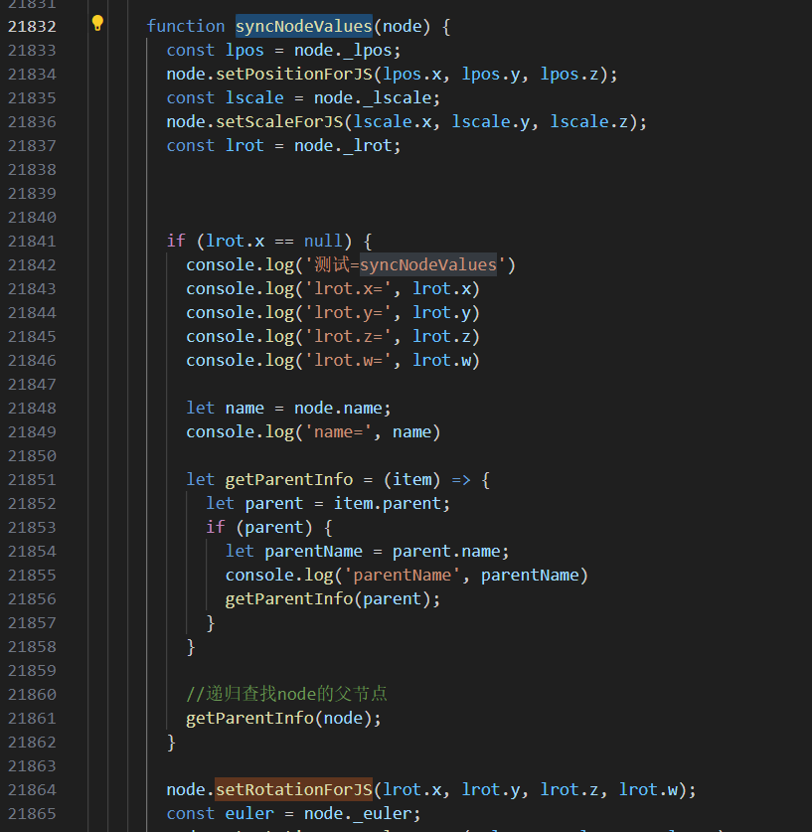Click the highlighted setRotationForJS method
Screen dimensions: 812x832
coord(293,789)
